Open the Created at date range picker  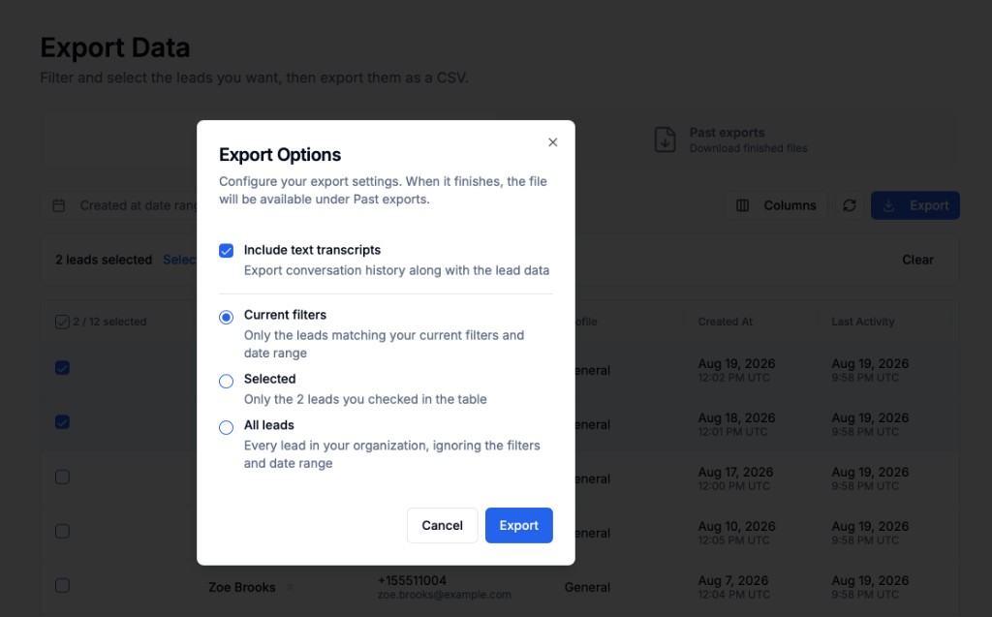click(x=120, y=205)
